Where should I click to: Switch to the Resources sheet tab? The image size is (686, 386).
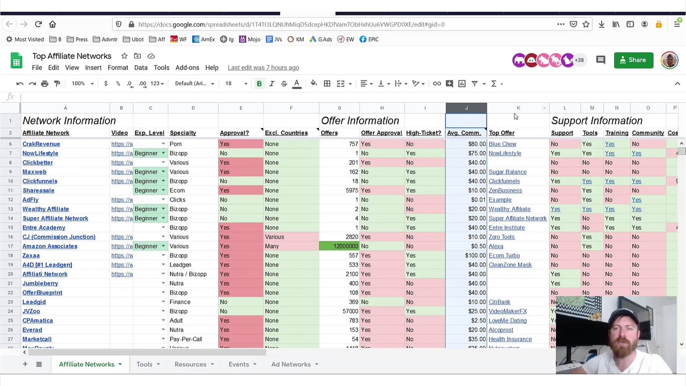[x=190, y=364]
